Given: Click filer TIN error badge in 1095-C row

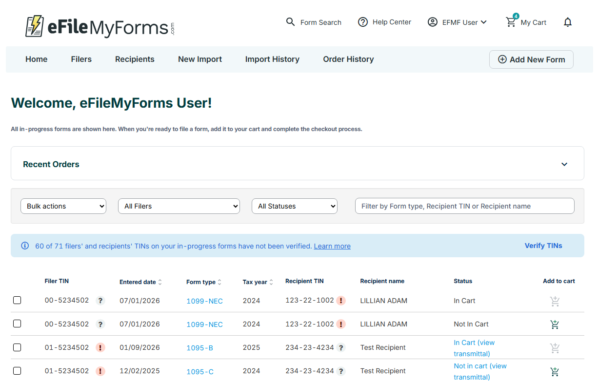Looking at the screenshot, I should pyautogui.click(x=100, y=371).
